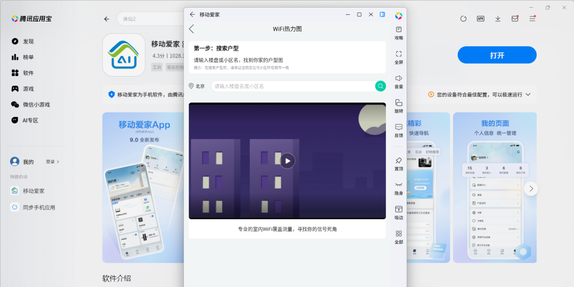Select 榜单 in the left sidebar
The height and width of the screenshot is (287, 574).
coord(28,57)
